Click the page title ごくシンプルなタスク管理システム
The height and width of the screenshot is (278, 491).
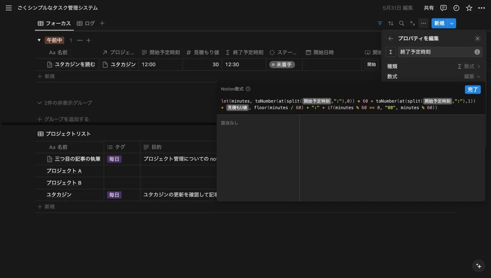click(58, 8)
